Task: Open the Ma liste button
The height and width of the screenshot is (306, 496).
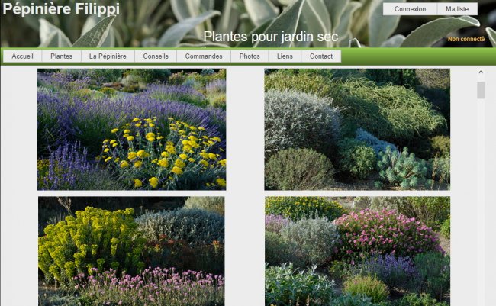Action: [x=457, y=9]
